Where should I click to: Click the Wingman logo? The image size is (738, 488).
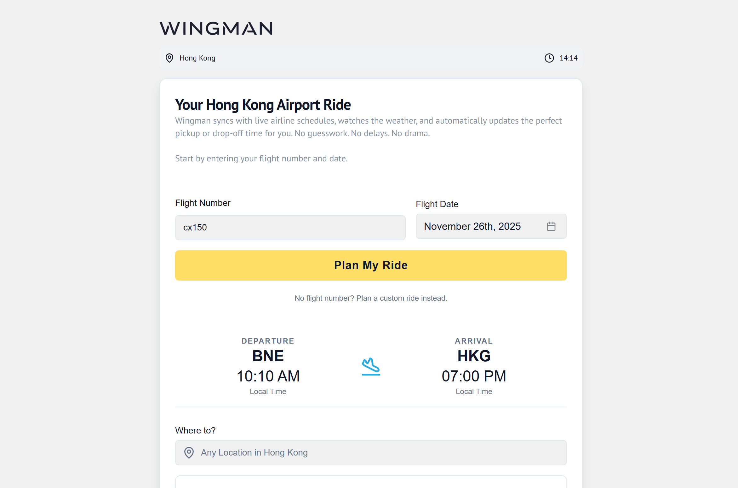pos(216,29)
